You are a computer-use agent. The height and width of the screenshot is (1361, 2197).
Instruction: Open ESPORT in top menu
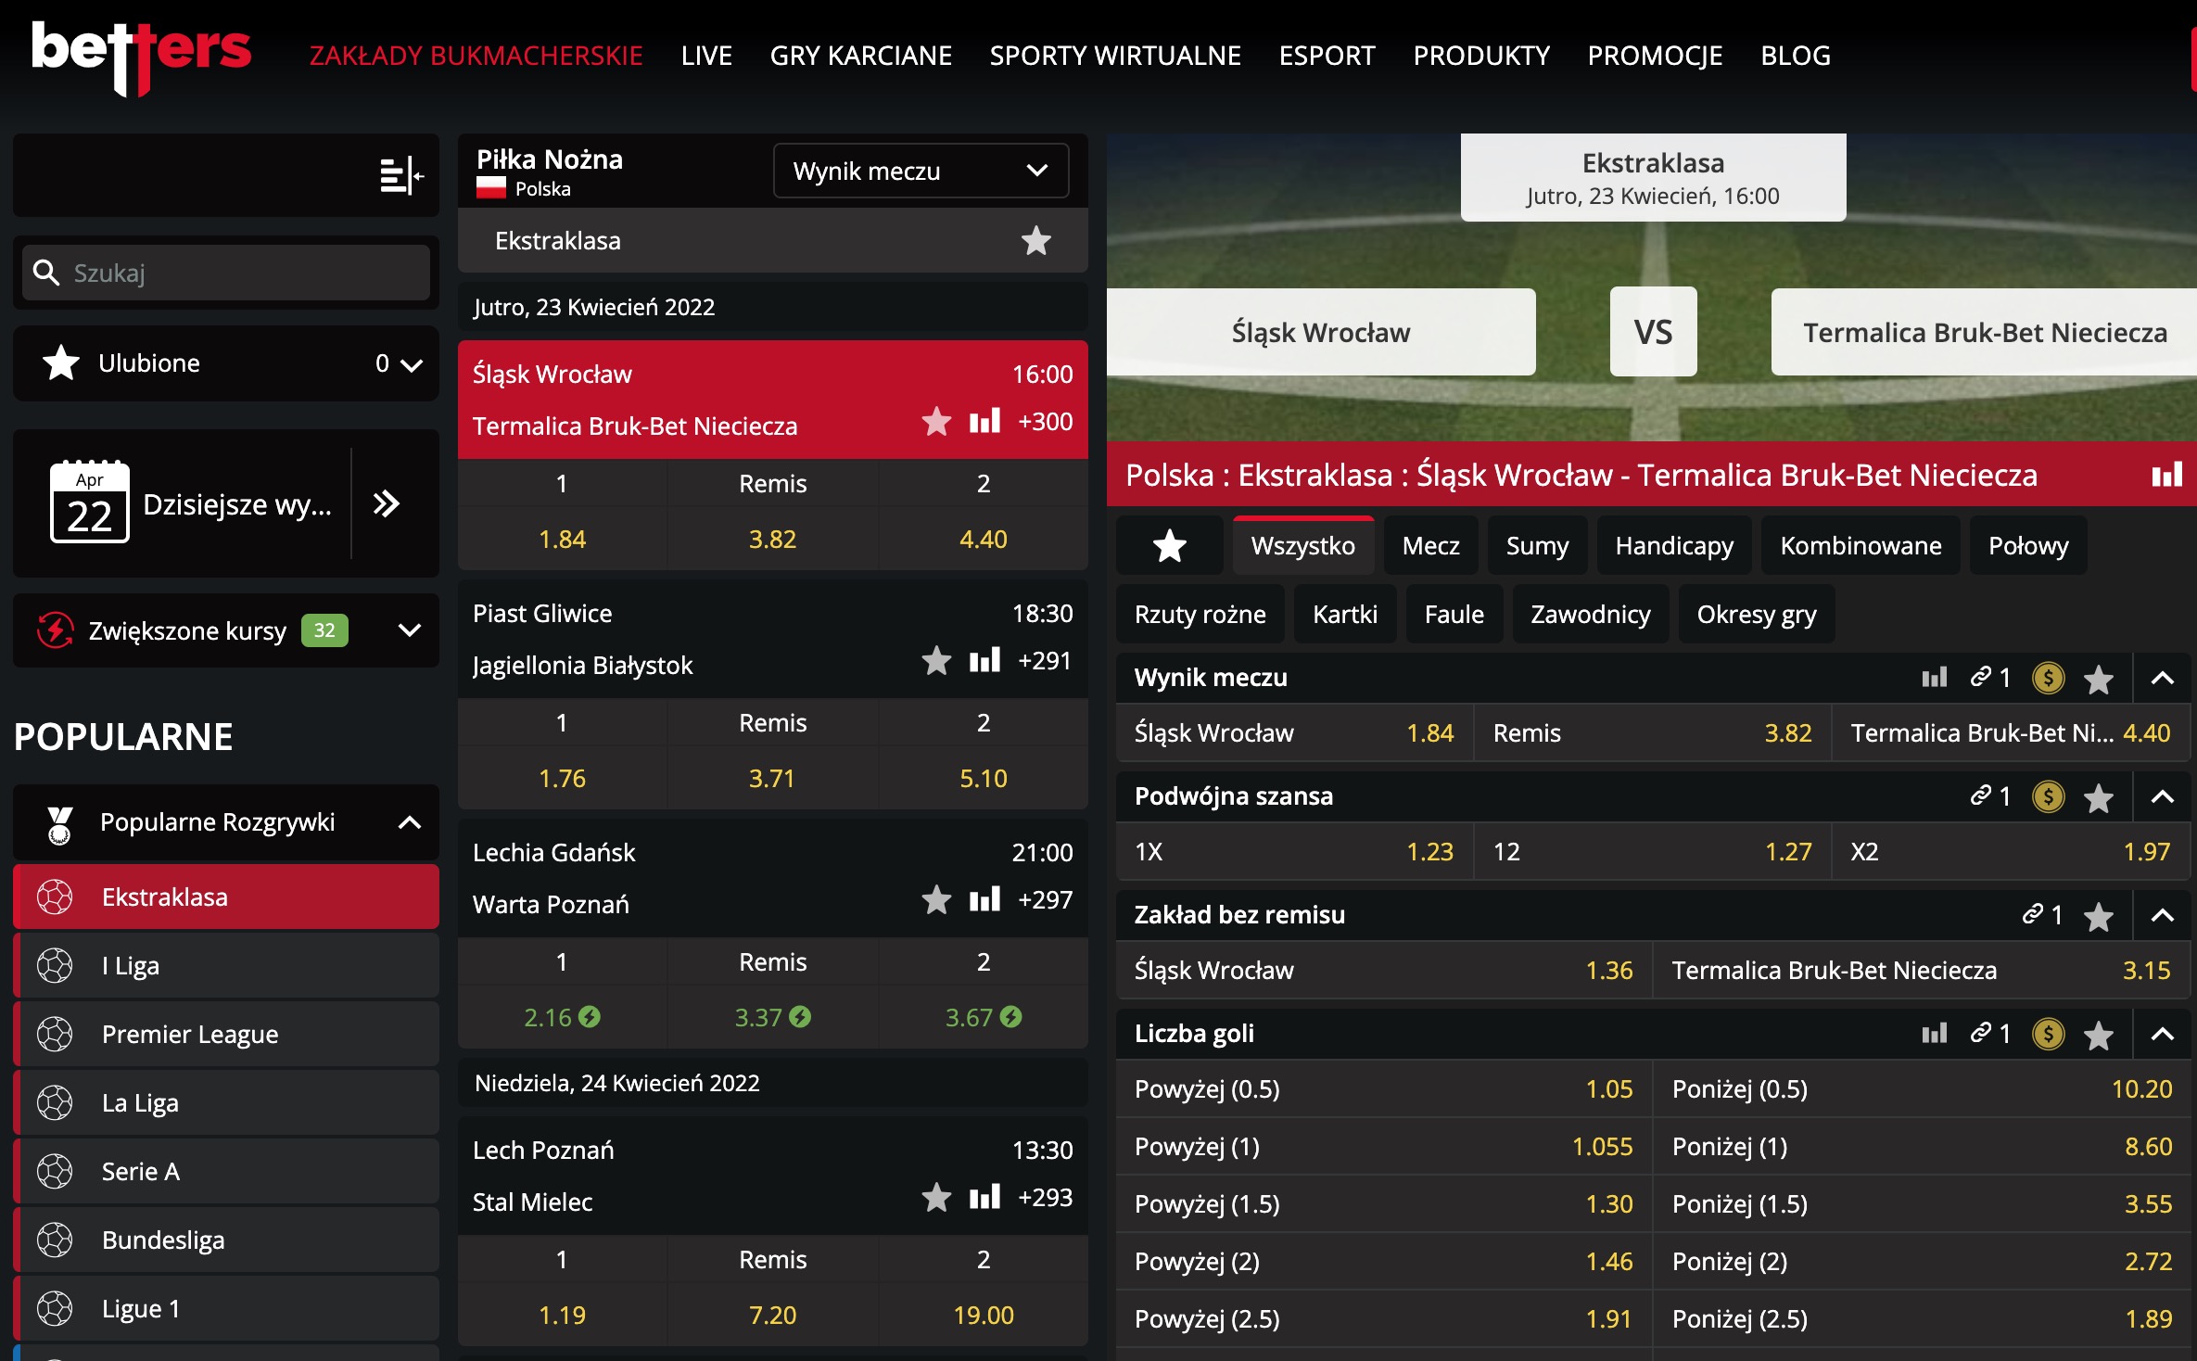[x=1327, y=56]
